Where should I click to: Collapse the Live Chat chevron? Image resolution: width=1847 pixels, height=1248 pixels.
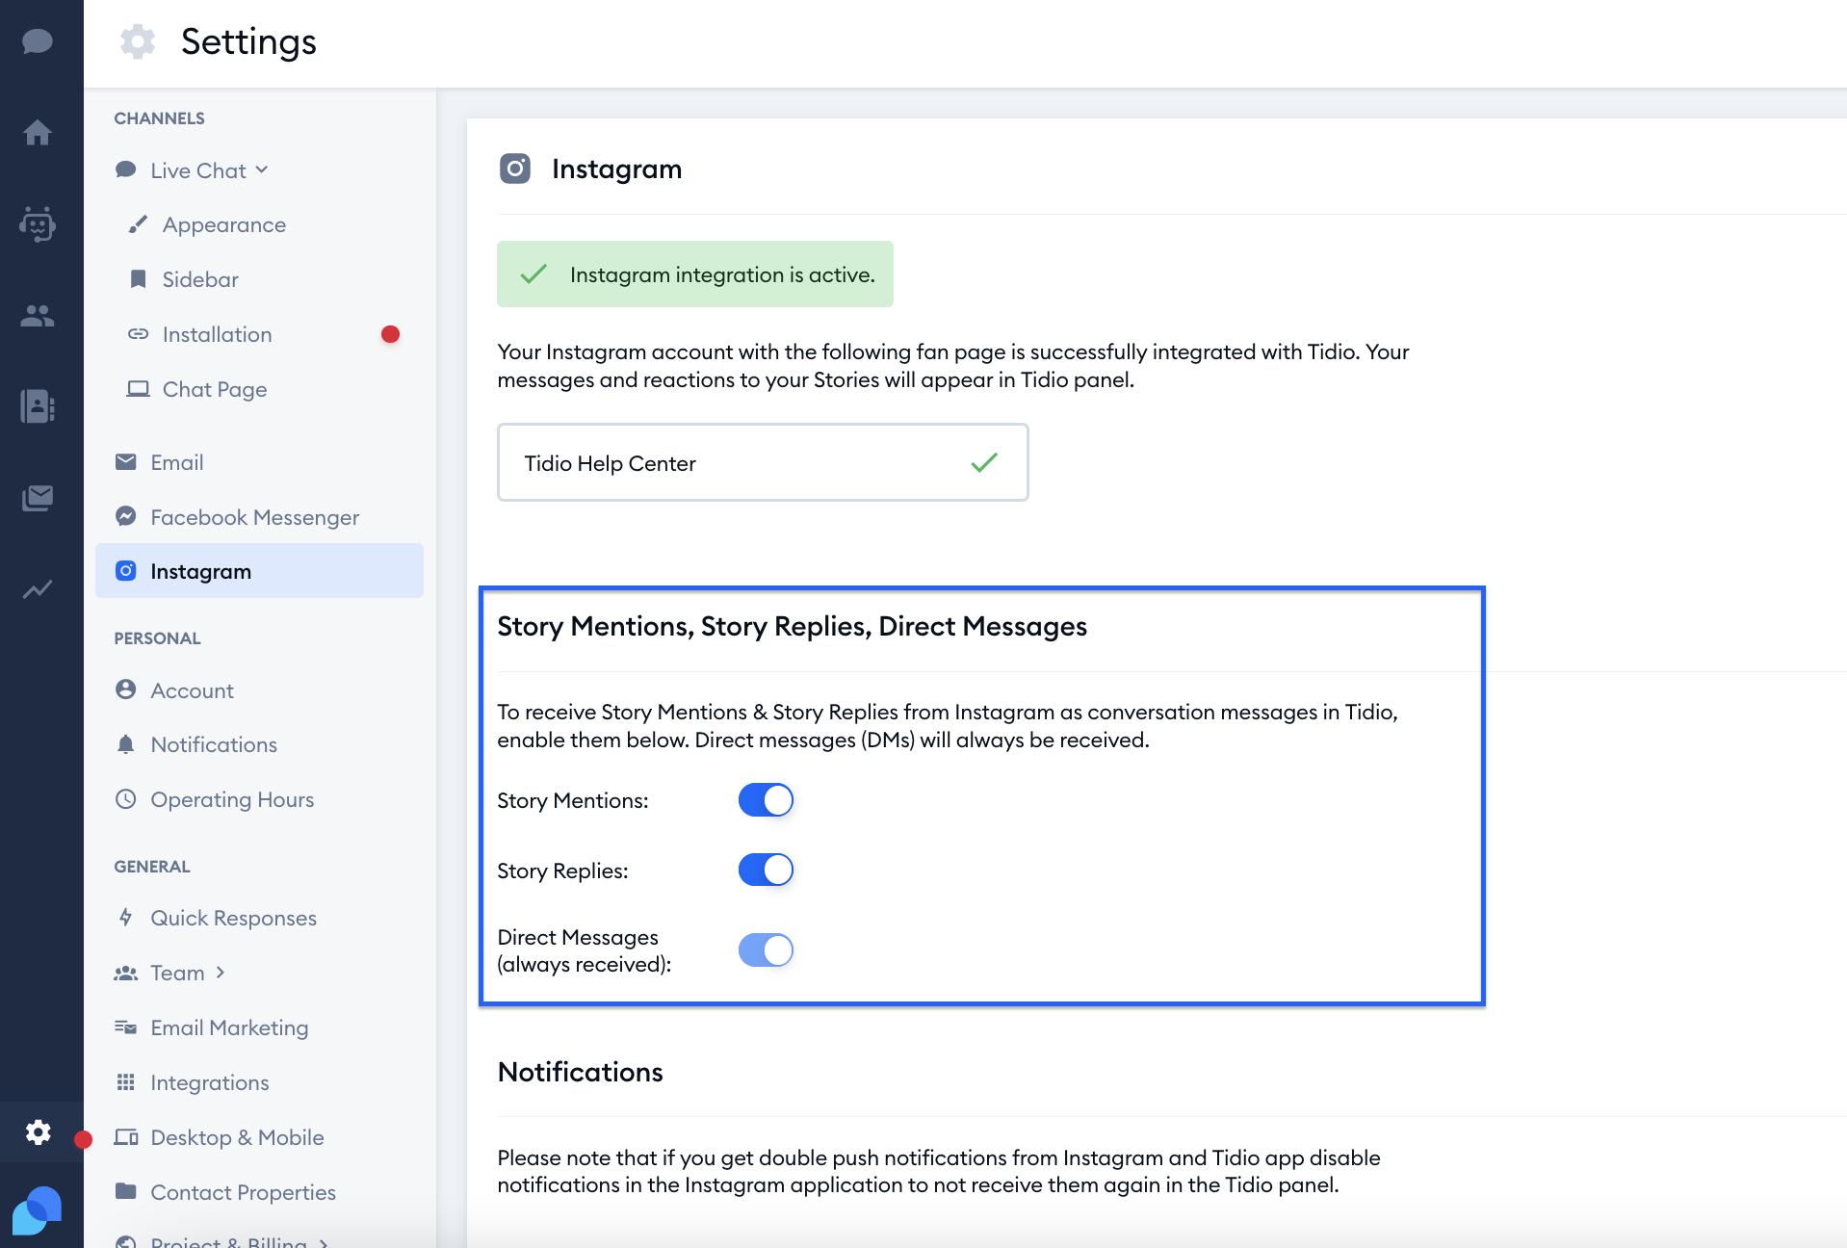pos(262,170)
